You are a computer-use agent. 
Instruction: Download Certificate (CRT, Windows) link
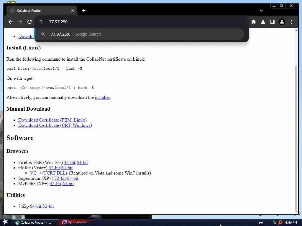coord(55,125)
